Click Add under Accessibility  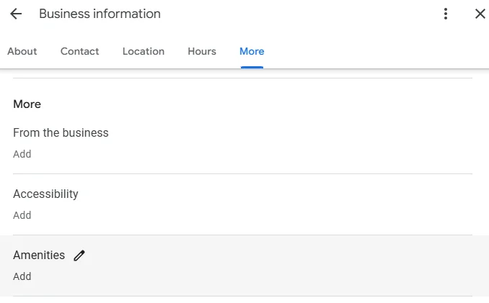(22, 215)
